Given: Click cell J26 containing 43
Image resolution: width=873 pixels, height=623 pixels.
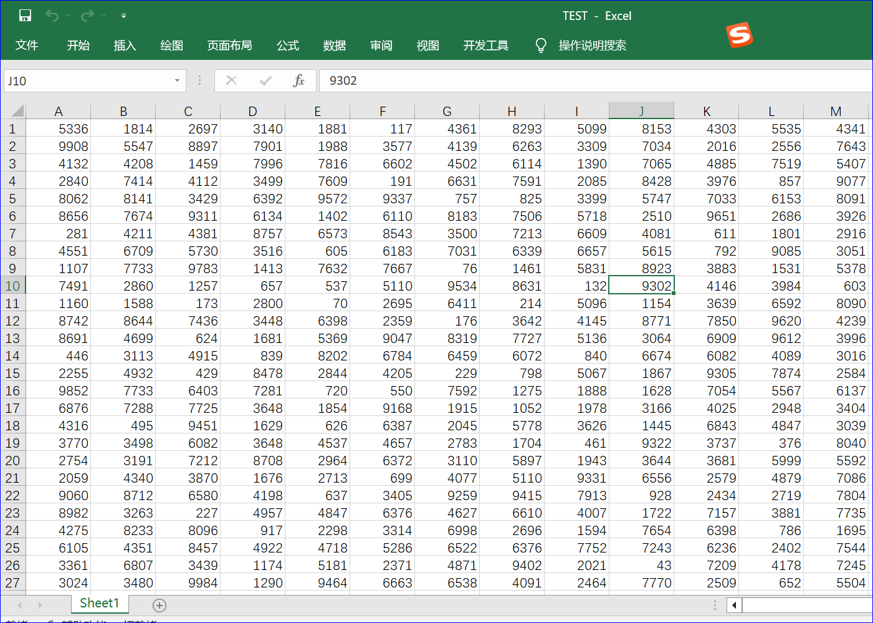Looking at the screenshot, I should coord(642,565).
